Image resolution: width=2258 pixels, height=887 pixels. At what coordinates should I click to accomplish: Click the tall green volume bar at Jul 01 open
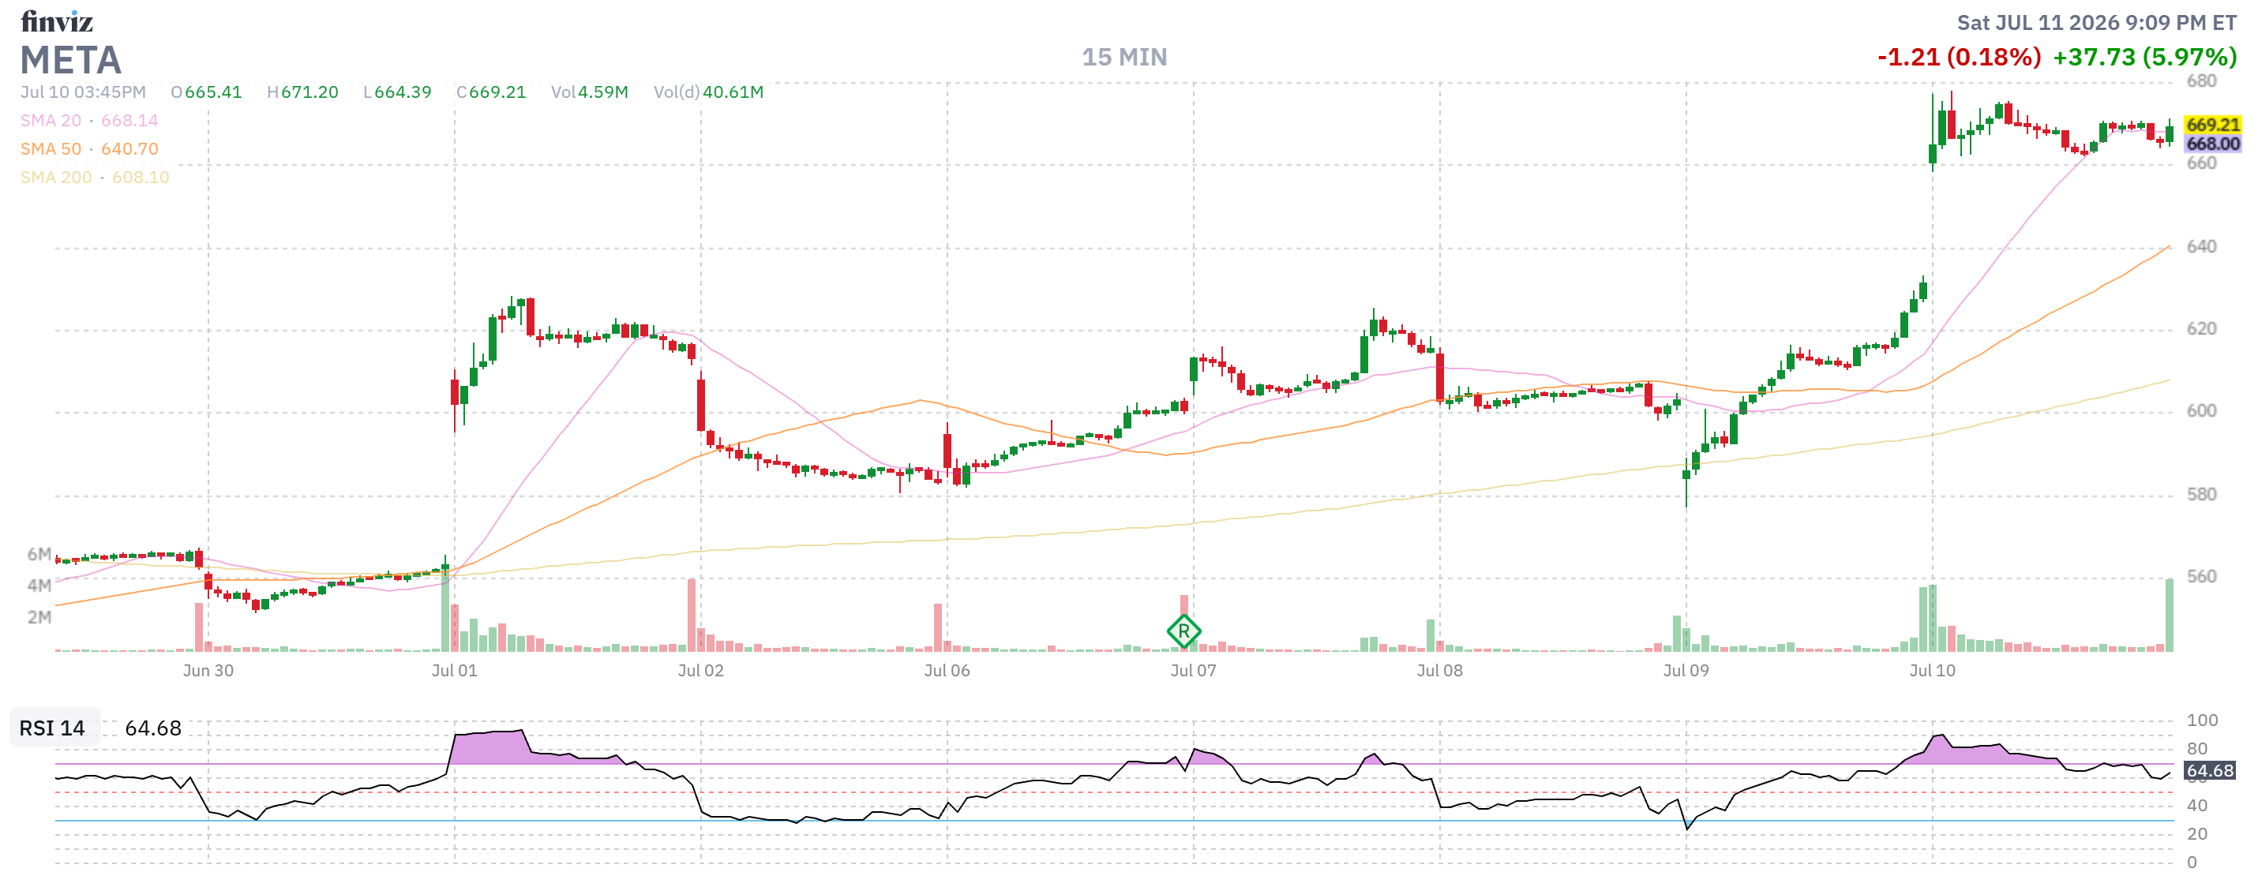(x=444, y=612)
